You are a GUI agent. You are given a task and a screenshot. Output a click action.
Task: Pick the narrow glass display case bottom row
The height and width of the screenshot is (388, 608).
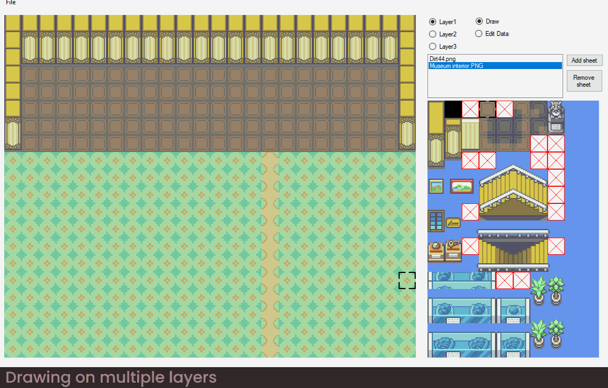[513, 345]
